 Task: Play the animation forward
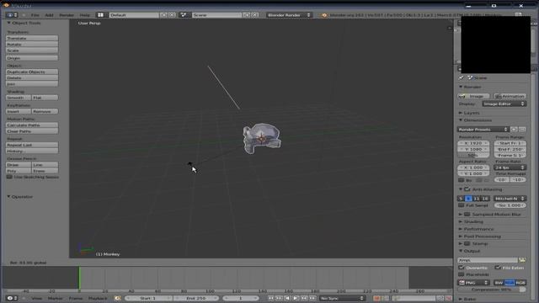(296, 298)
